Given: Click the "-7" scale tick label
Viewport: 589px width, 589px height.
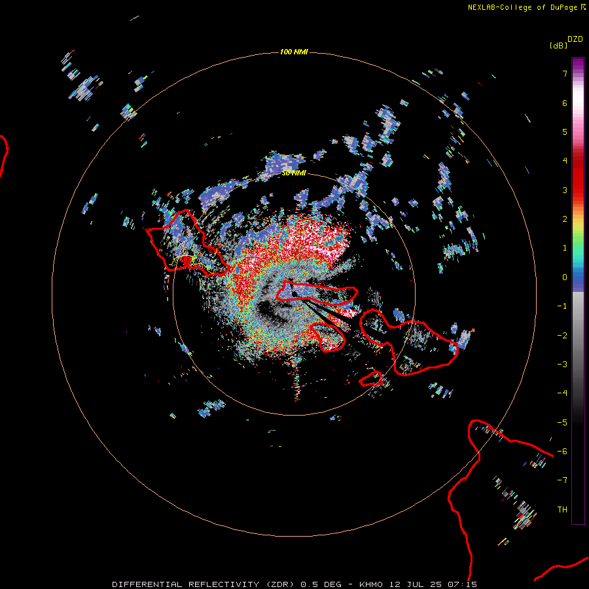Looking at the screenshot, I should click(x=562, y=480).
